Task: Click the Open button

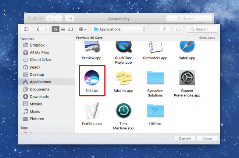Action: [207, 139]
